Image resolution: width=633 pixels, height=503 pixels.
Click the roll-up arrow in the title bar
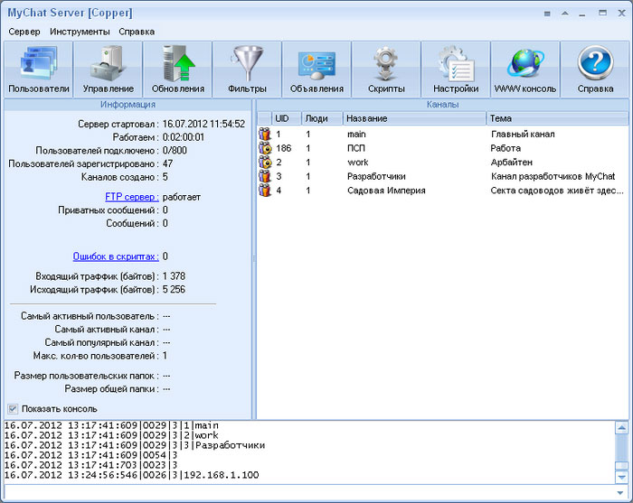click(x=565, y=14)
